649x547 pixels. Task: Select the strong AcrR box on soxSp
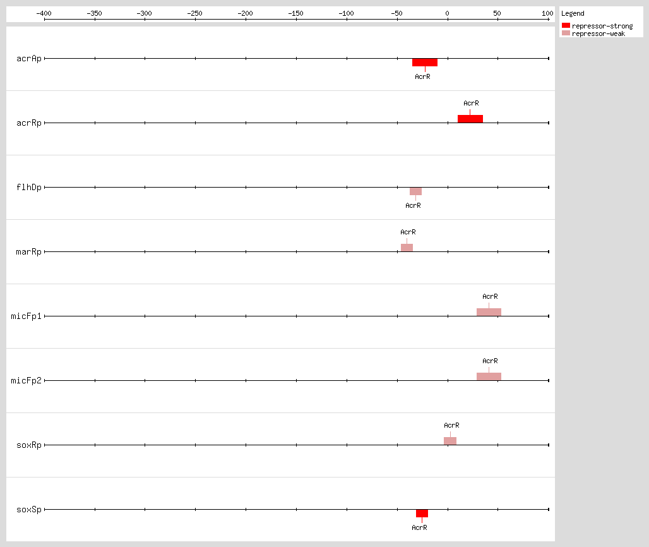pos(422,514)
